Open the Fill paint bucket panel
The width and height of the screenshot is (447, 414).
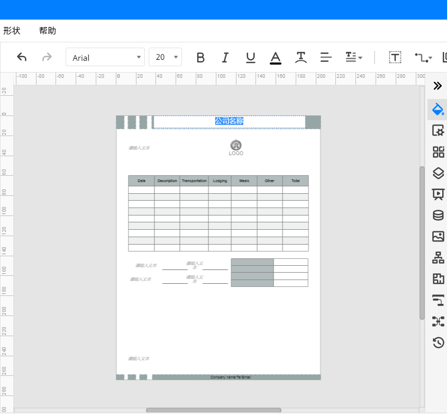(438, 109)
